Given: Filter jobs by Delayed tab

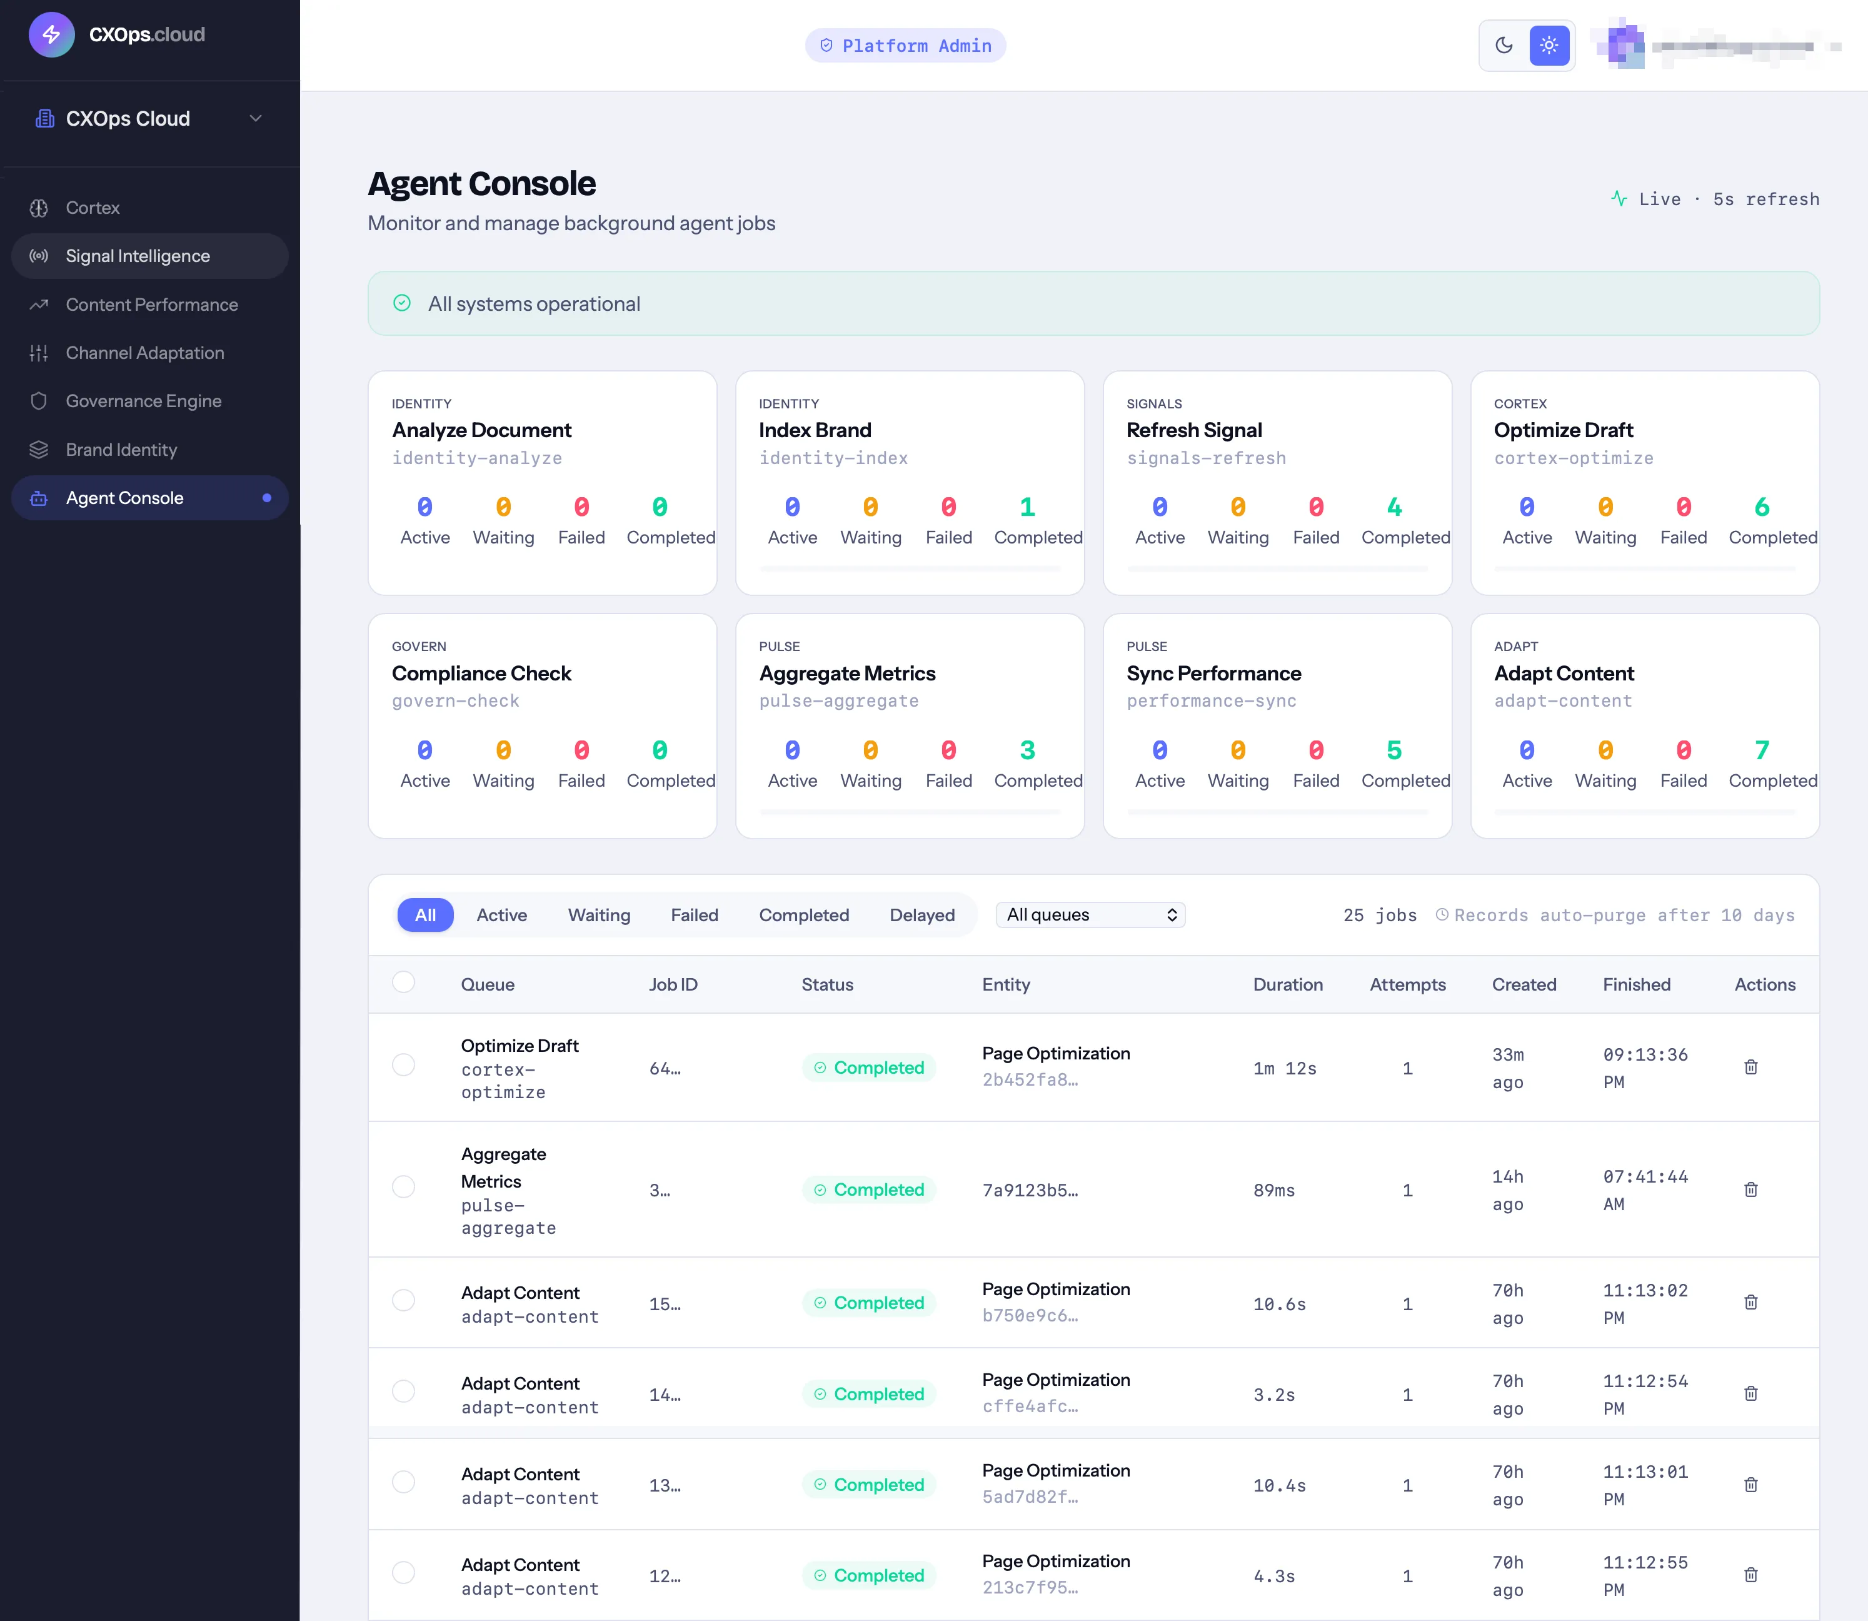Looking at the screenshot, I should coord(922,914).
